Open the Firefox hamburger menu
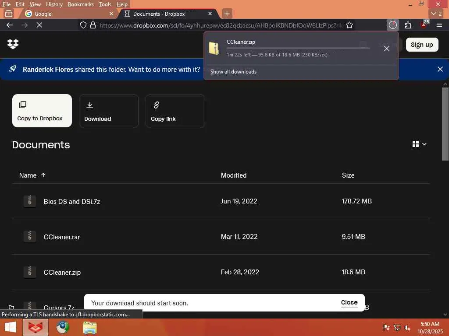The height and width of the screenshot is (336, 449). click(439, 25)
